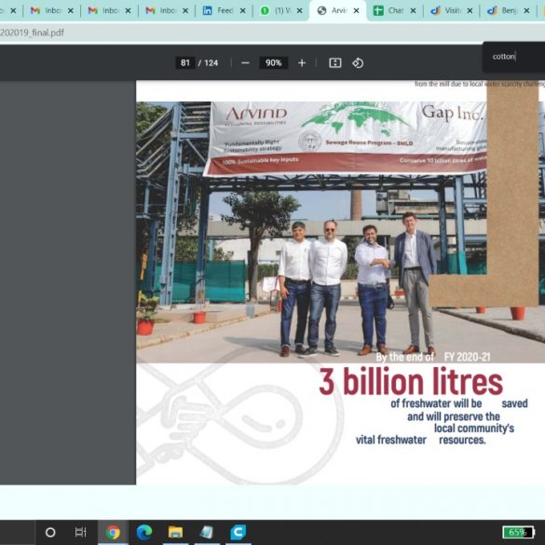The width and height of the screenshot is (545, 545).
Task: Click the PDF page photo of four men
Action: (x=341, y=232)
